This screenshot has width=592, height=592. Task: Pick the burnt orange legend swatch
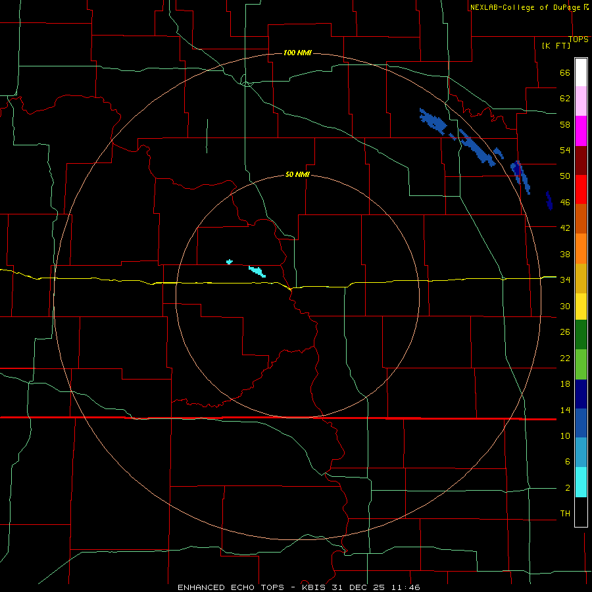(581, 218)
